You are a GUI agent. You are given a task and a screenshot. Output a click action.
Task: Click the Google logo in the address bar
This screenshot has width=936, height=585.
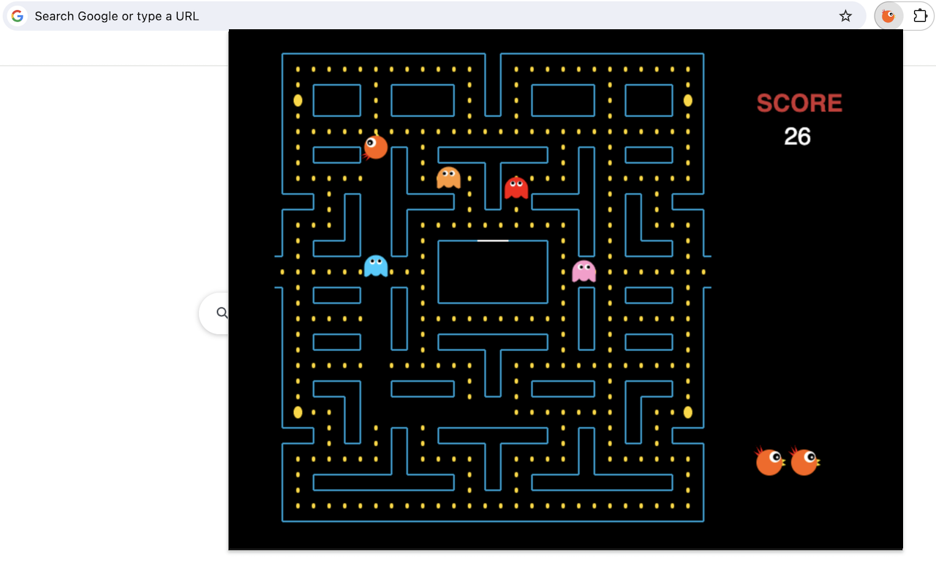(x=16, y=15)
